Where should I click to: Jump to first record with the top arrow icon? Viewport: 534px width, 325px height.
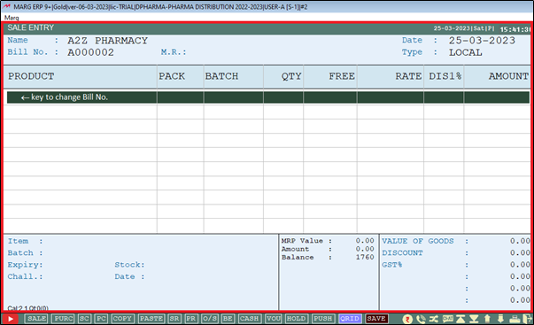(x=460, y=319)
